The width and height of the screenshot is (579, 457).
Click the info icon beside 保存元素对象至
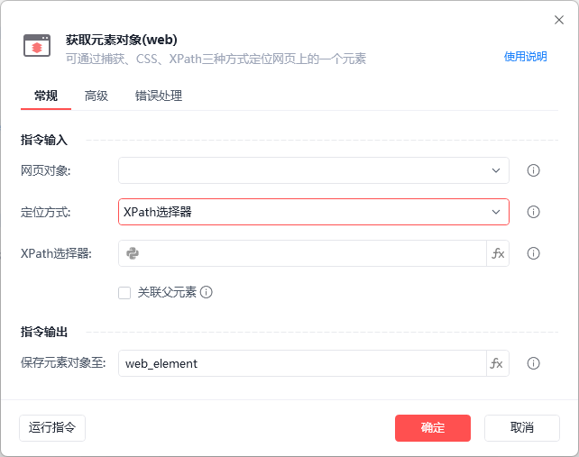click(x=533, y=363)
